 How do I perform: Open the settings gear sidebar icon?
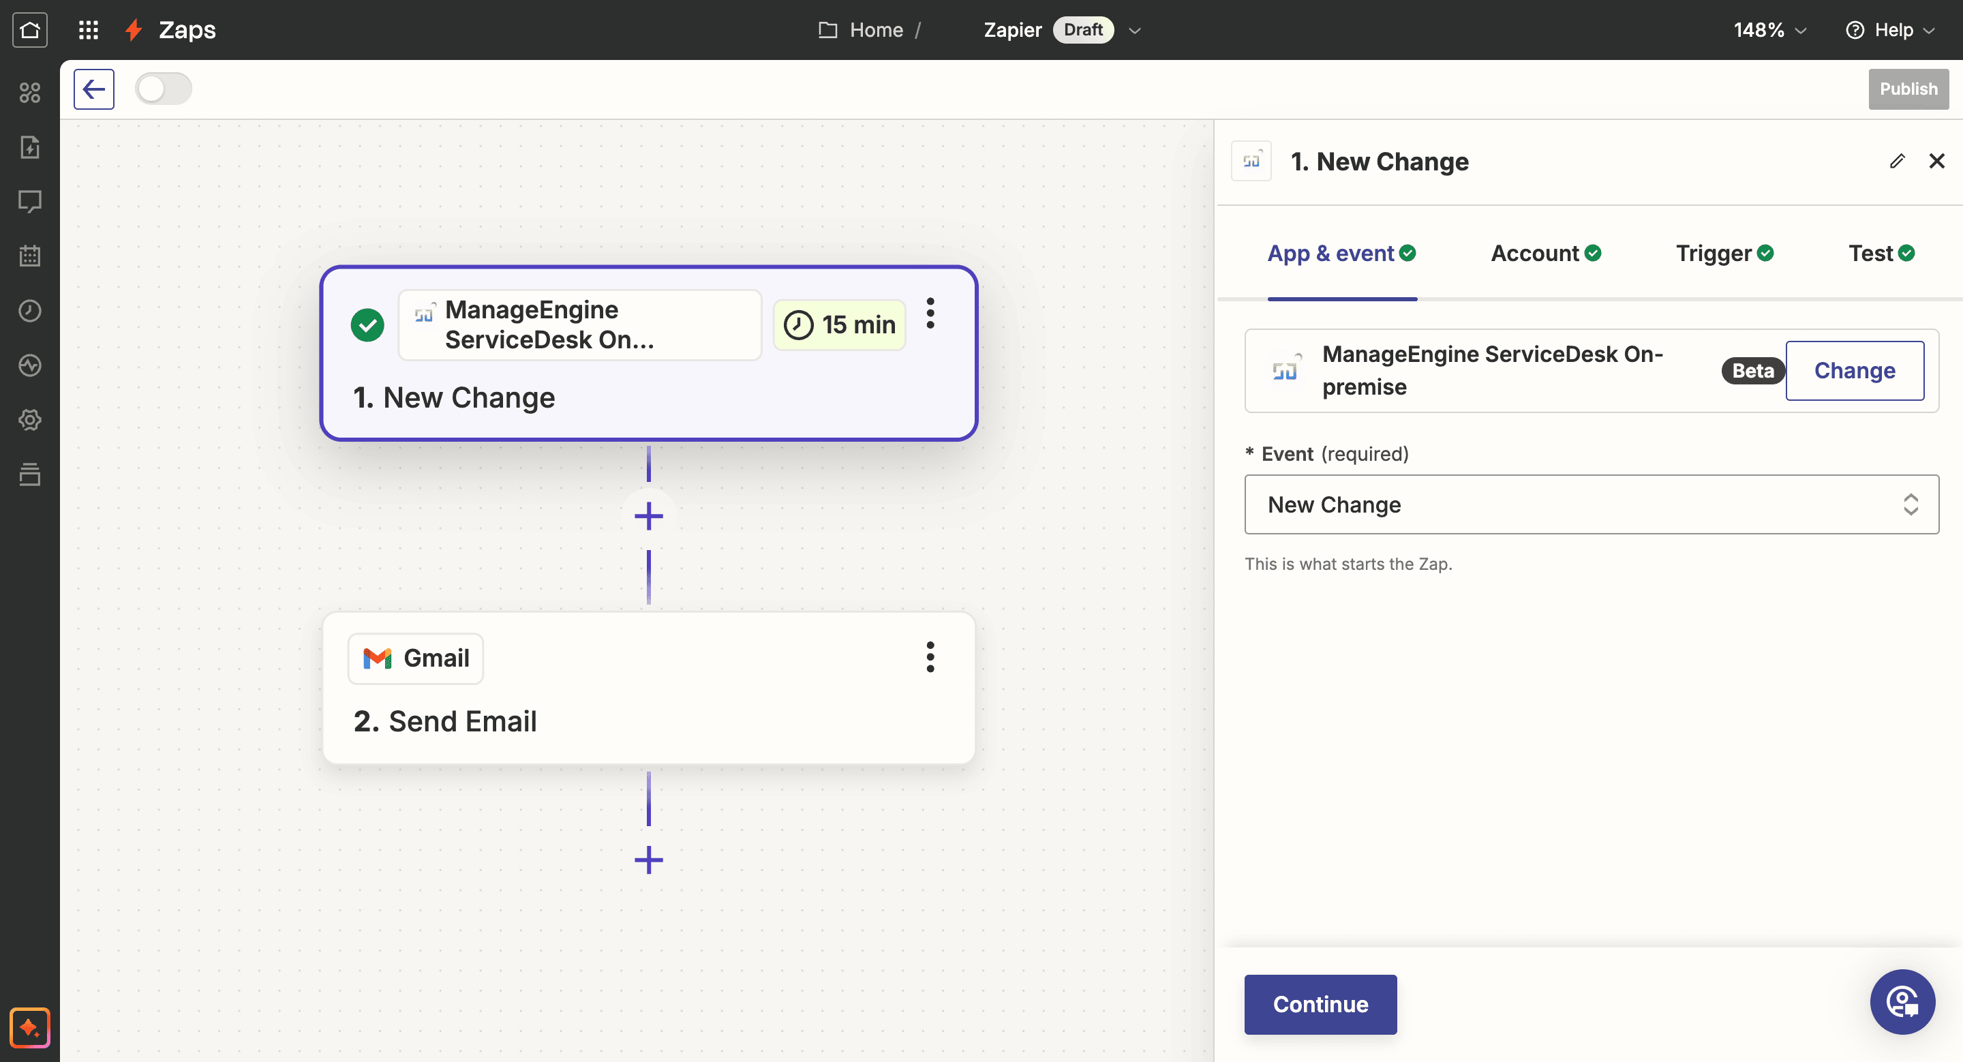30,420
